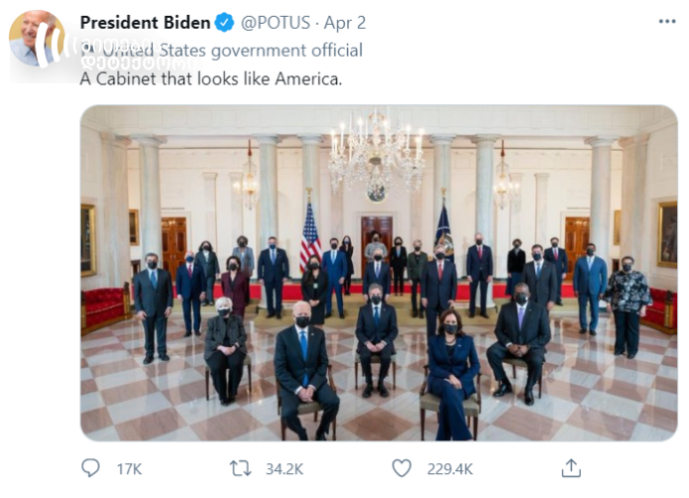Viewport: 689px width, 498px height.
Task: Open the @POTUS profile avatar picture
Action: [x=37, y=39]
